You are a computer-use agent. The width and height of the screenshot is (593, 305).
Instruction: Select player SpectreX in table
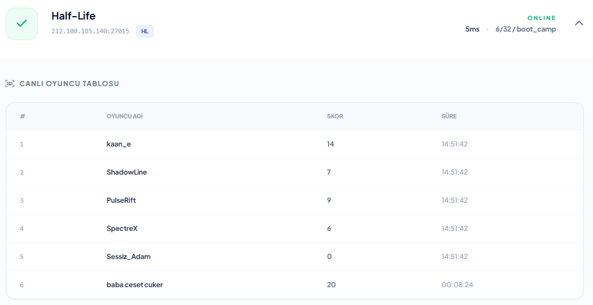(122, 229)
